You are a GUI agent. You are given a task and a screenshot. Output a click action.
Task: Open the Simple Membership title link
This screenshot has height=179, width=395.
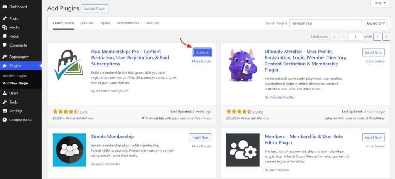pyautogui.click(x=112, y=137)
